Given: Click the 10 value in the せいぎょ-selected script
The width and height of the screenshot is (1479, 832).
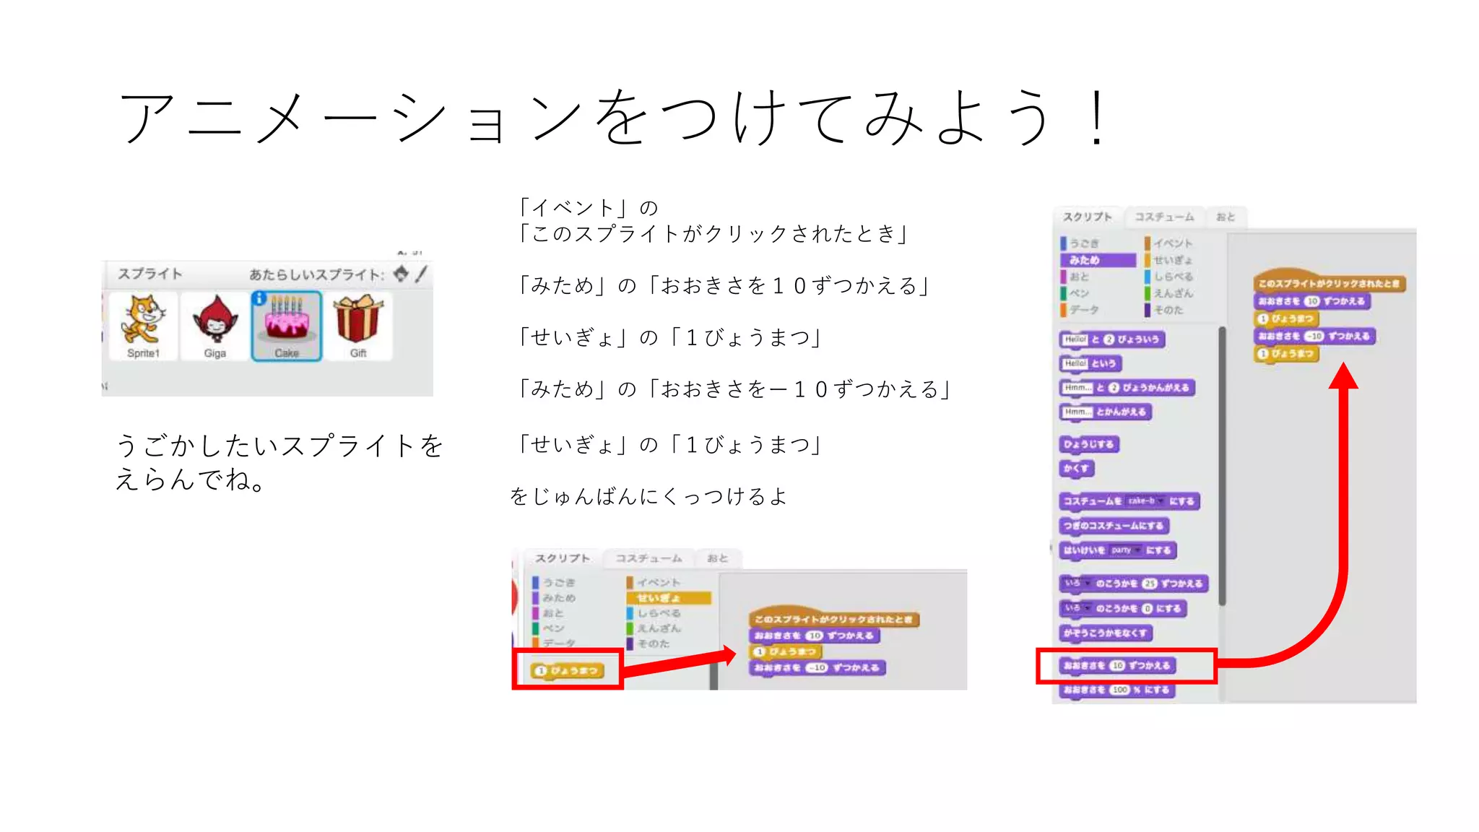Looking at the screenshot, I should point(815,636).
